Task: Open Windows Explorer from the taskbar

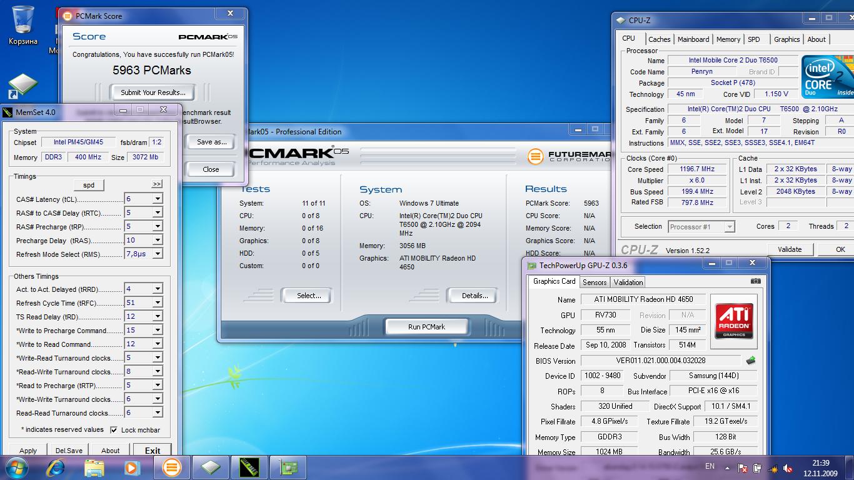Action: [x=94, y=467]
